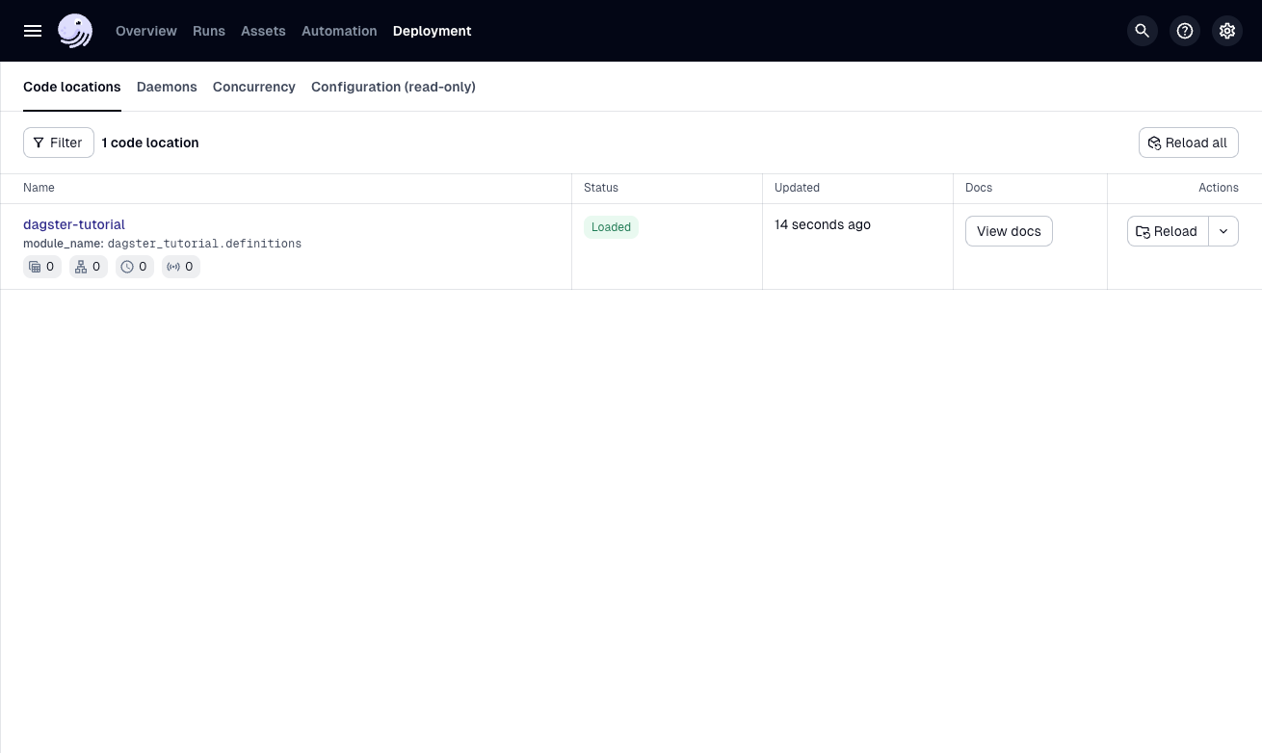Click the assets count badge for dagster-tutorial

pyautogui.click(x=42, y=267)
